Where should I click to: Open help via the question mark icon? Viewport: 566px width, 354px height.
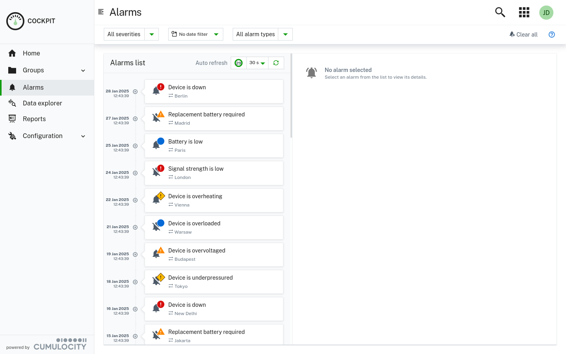tap(552, 35)
